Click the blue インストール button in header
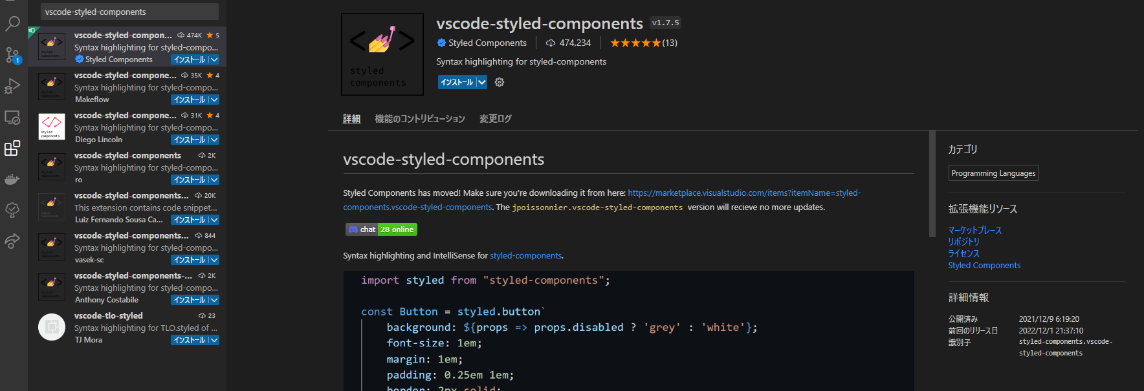Image resolution: width=1144 pixels, height=391 pixels. tap(457, 82)
